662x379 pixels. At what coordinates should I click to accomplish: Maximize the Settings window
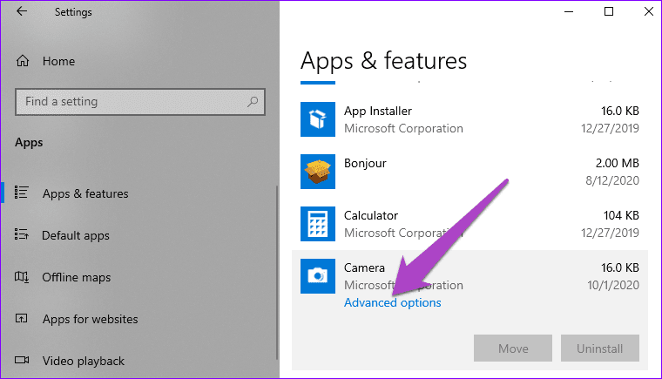click(609, 12)
